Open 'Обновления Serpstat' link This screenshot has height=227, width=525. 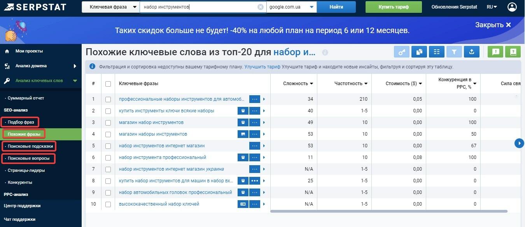pyautogui.click(x=454, y=7)
